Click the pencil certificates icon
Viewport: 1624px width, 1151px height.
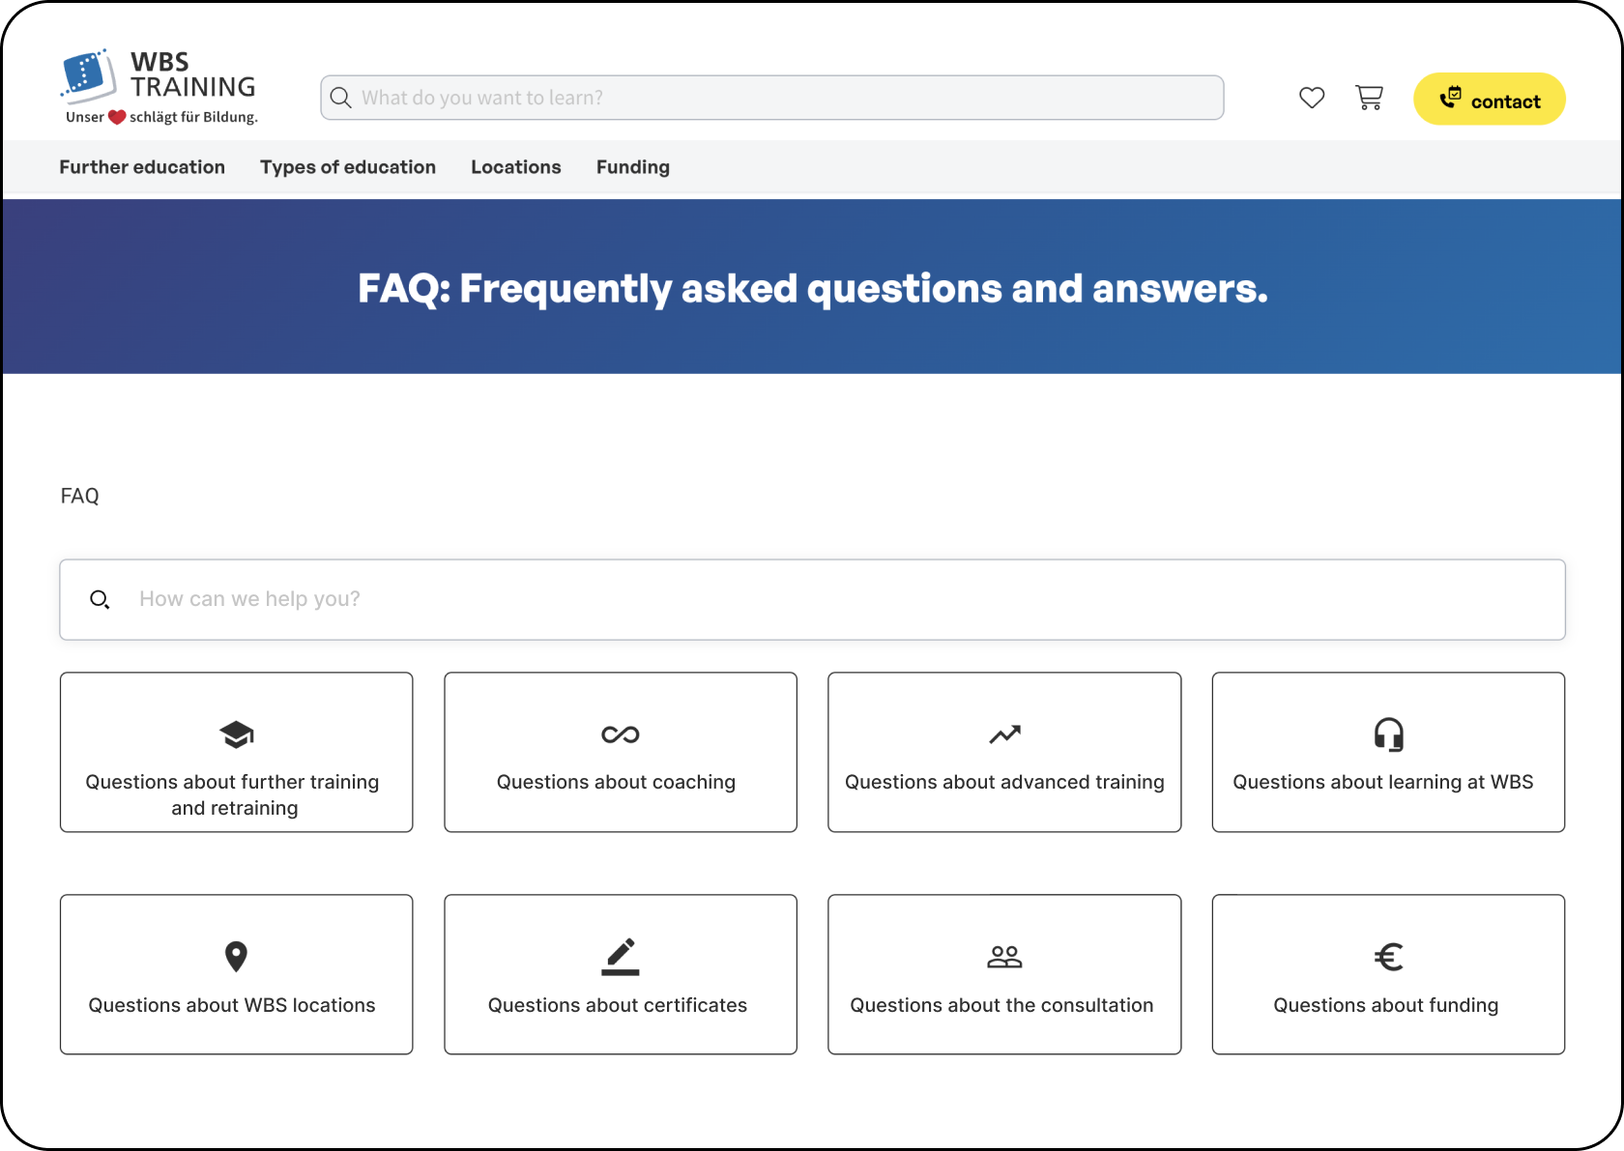click(621, 957)
